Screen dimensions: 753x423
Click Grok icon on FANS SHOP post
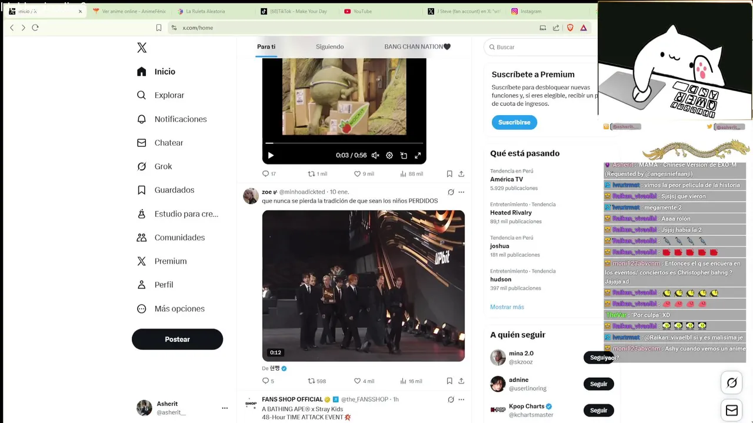pyautogui.click(x=451, y=399)
